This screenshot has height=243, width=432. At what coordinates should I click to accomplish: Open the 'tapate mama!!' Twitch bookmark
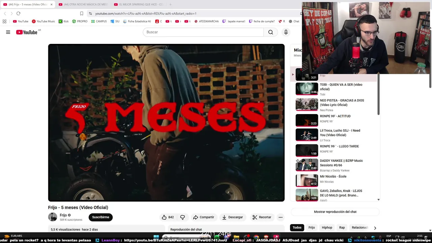234,21
